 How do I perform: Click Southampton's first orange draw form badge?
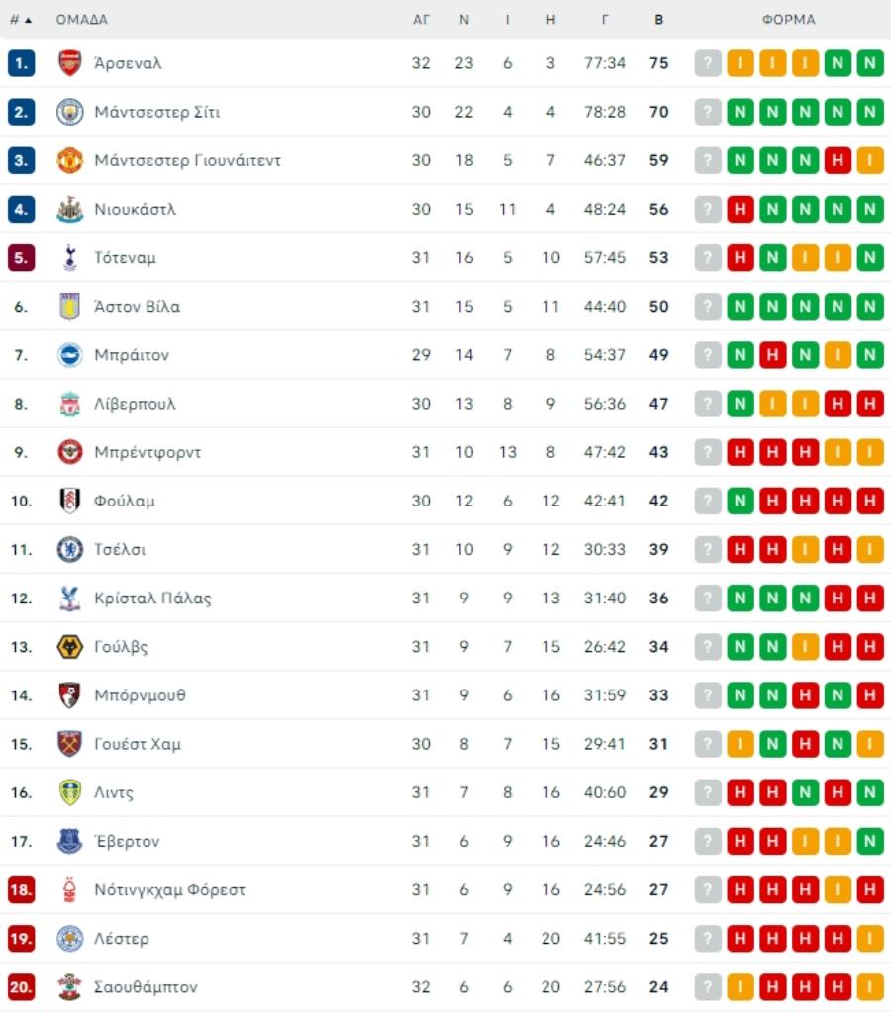740,987
